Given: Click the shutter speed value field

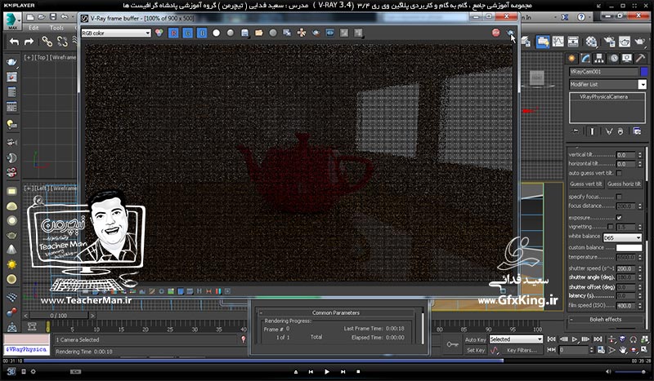Looking at the screenshot, I should [x=625, y=268].
